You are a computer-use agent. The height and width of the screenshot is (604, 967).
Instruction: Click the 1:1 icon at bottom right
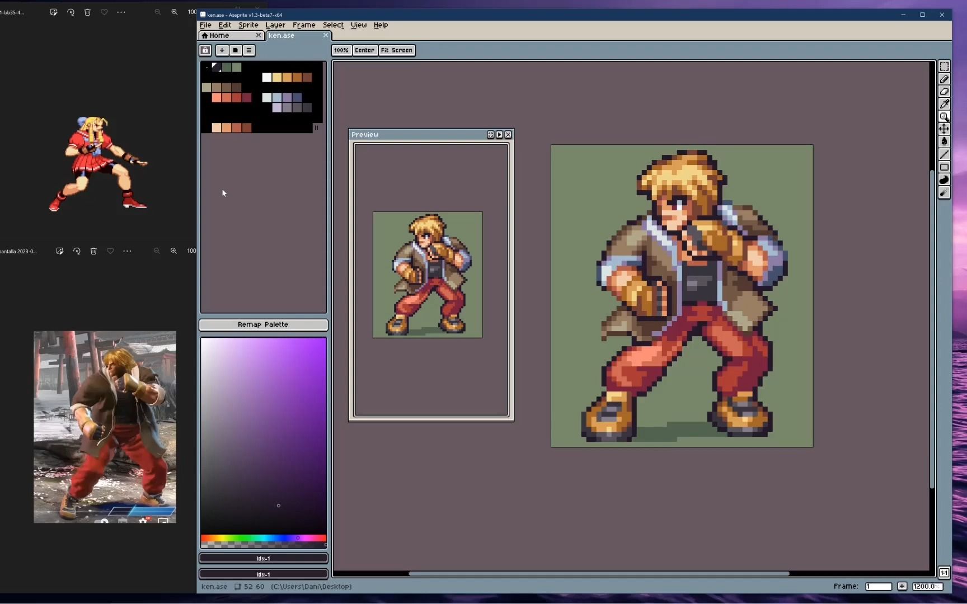click(x=944, y=573)
